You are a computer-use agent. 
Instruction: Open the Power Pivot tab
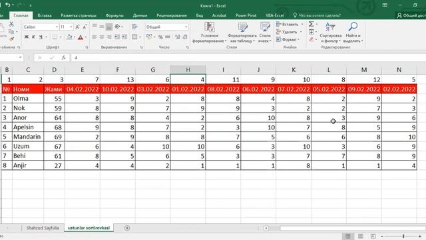[246, 15]
